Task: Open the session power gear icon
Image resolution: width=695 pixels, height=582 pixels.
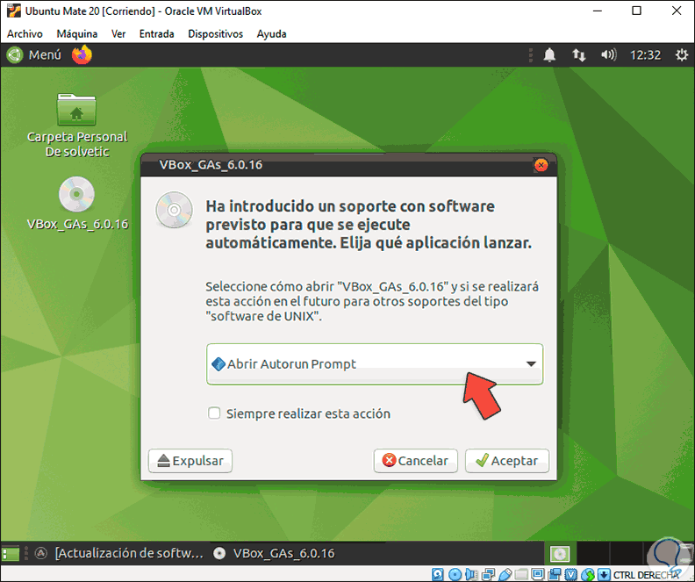Action: [681, 55]
